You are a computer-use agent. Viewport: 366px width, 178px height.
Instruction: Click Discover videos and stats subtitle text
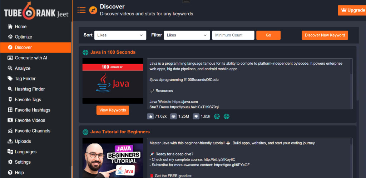(146, 14)
